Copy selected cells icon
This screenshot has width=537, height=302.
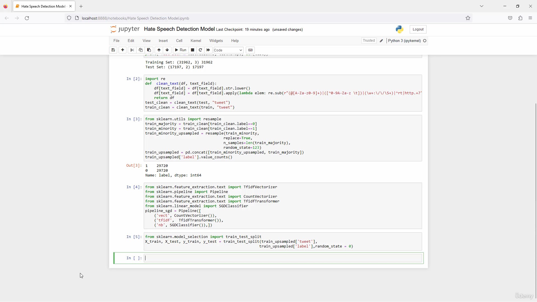pos(141,50)
